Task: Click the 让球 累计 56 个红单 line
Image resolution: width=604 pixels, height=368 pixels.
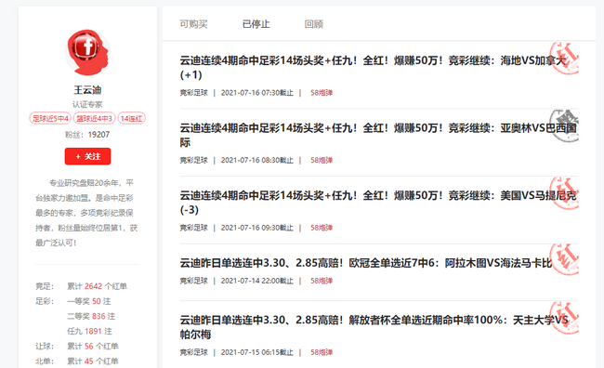Action: [x=76, y=347]
